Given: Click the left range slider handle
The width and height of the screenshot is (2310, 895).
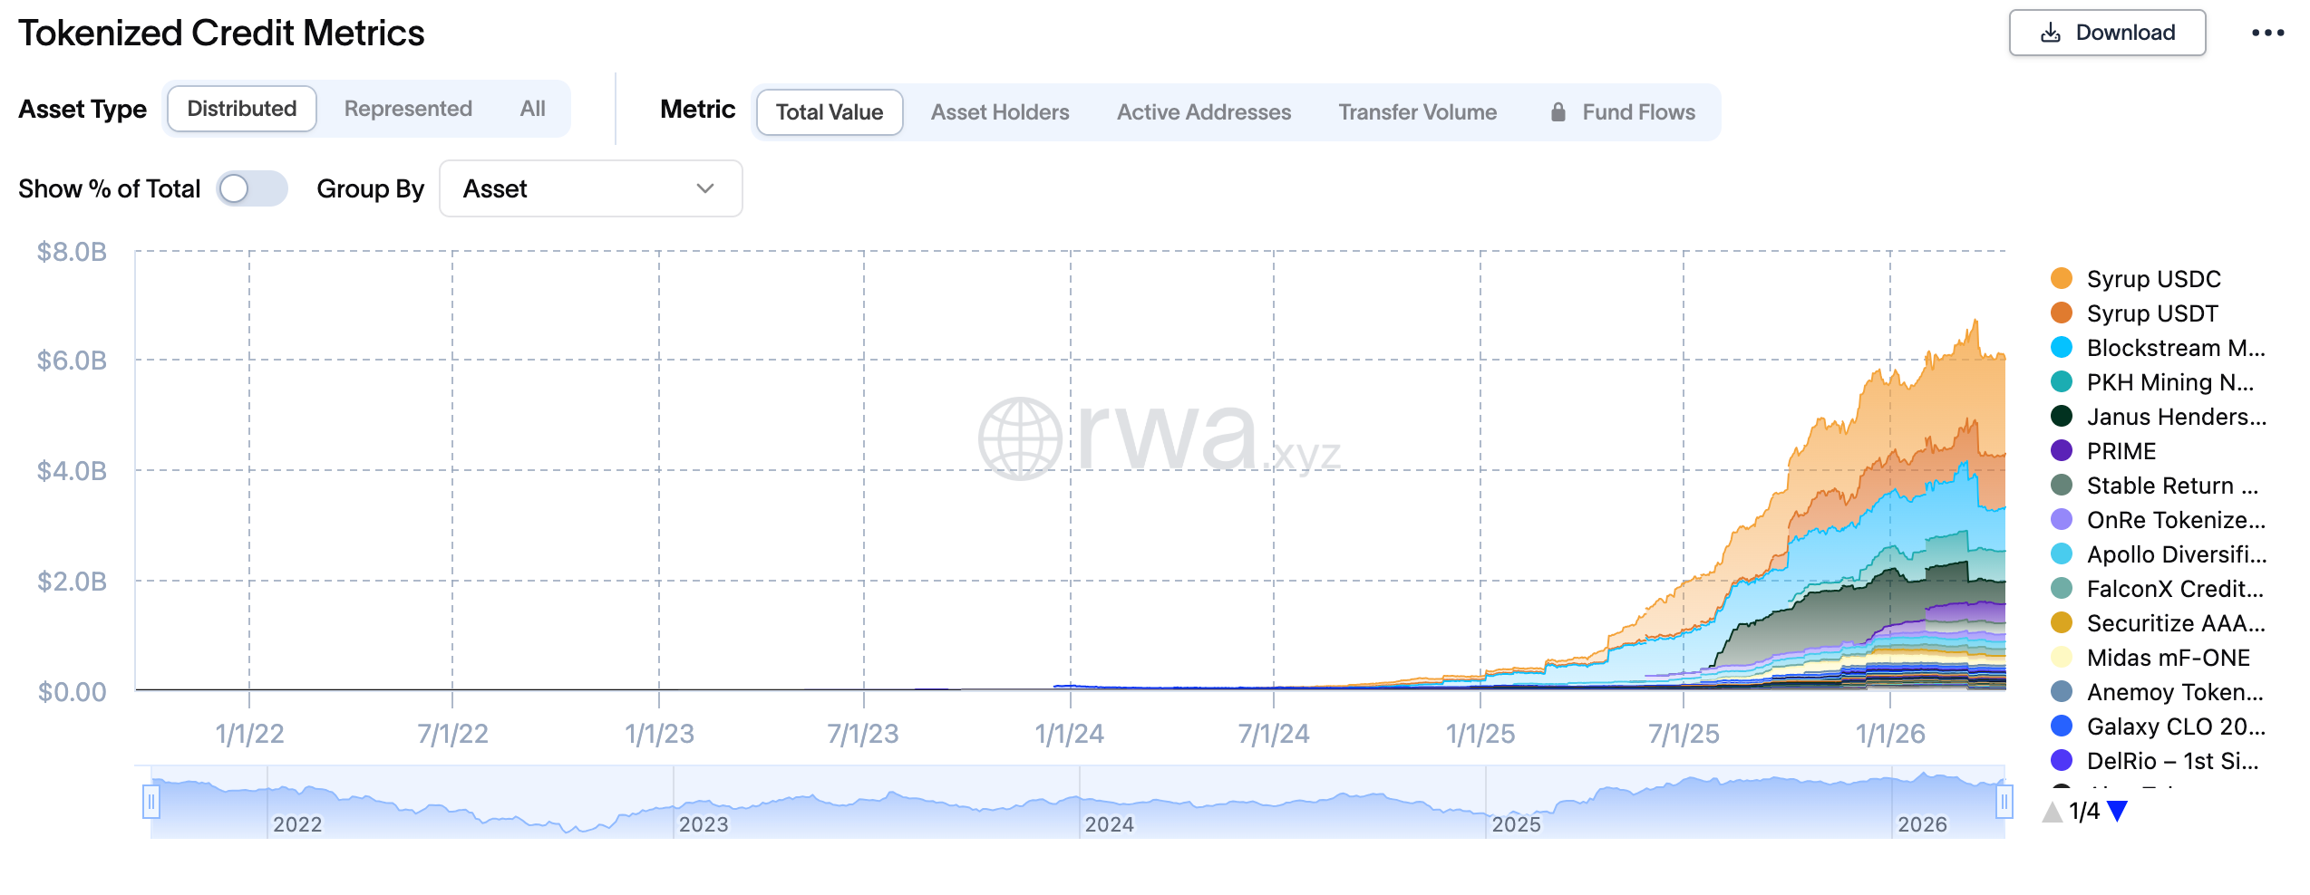Looking at the screenshot, I should tap(151, 802).
